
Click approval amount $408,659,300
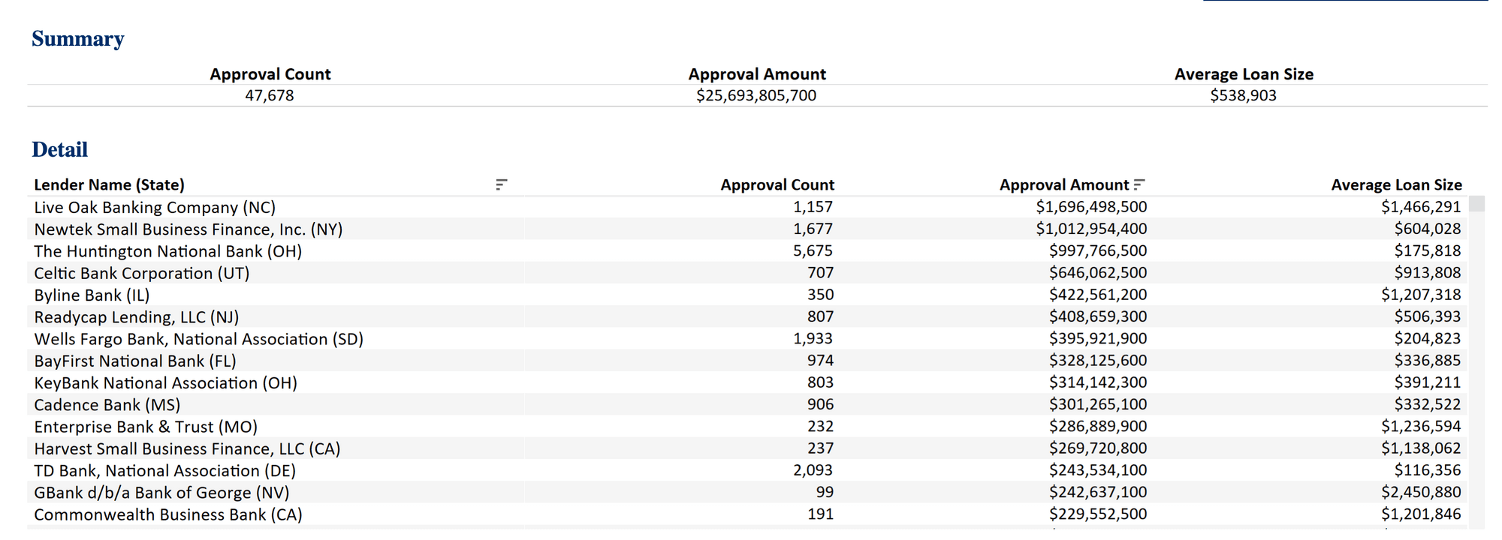(x=1098, y=316)
